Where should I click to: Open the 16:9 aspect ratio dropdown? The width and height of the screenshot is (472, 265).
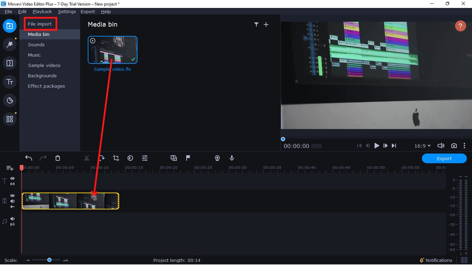[x=423, y=146]
